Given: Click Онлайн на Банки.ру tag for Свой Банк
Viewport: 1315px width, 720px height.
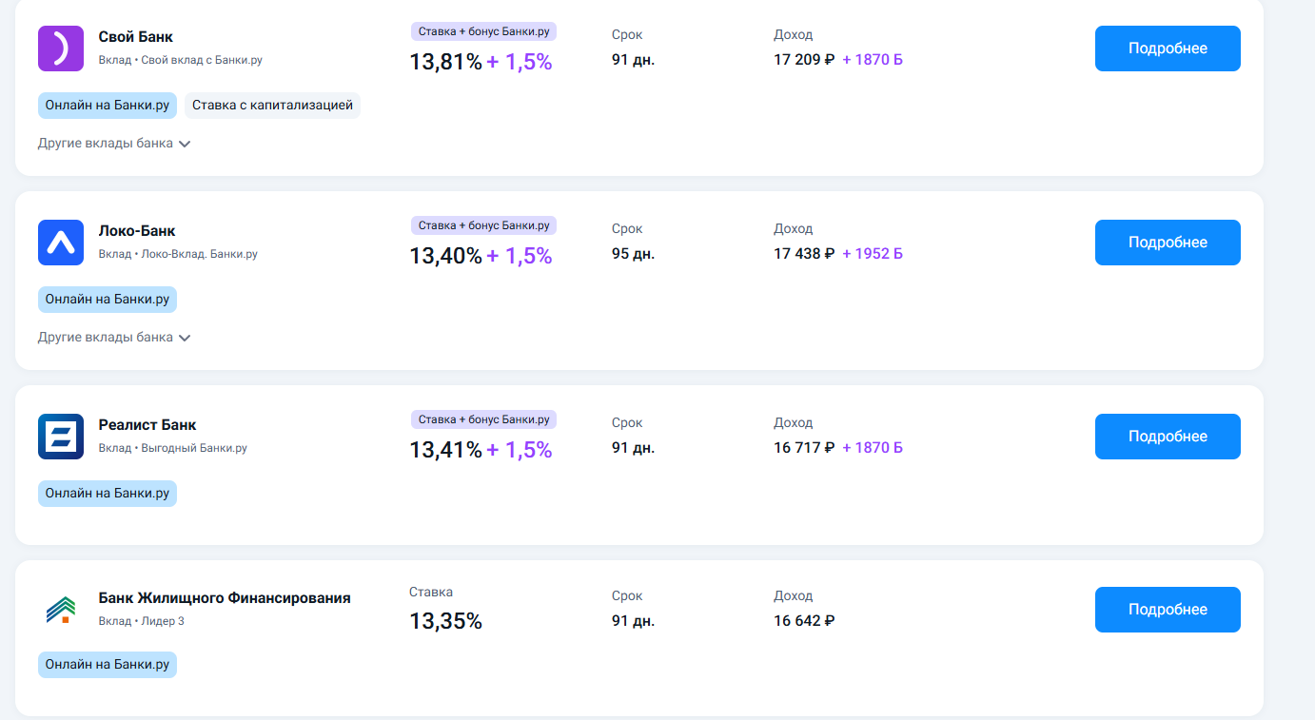Looking at the screenshot, I should click(108, 106).
